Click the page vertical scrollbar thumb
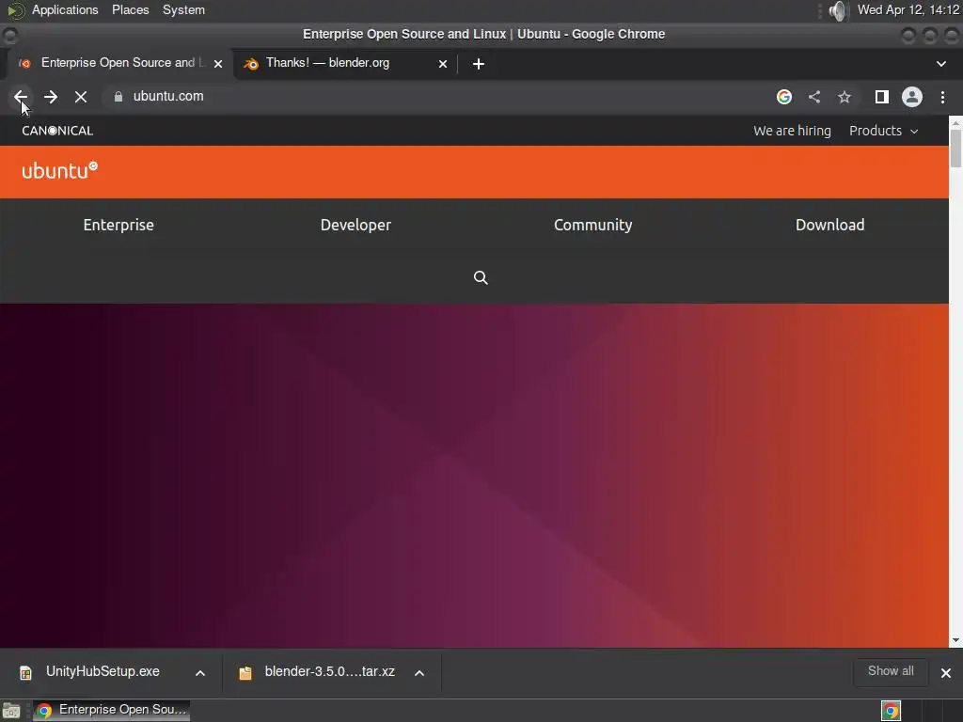Screen dimensions: 963x722 click(x=955, y=148)
